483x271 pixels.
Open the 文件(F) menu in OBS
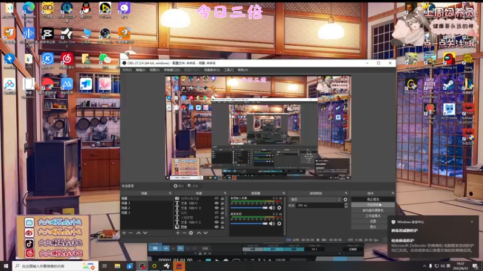pos(127,70)
